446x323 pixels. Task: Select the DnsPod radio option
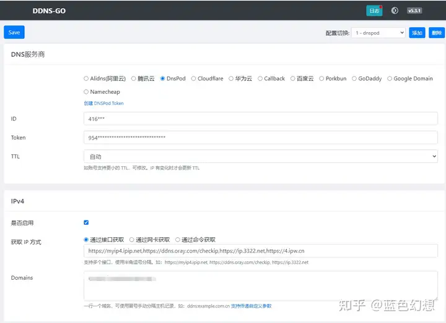click(x=162, y=78)
